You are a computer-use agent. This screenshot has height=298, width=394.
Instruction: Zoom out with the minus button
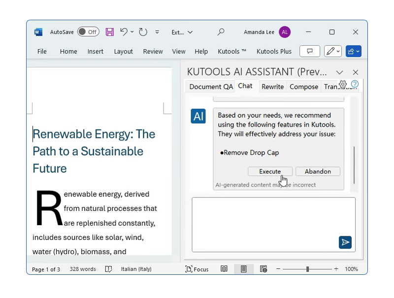(x=278, y=269)
